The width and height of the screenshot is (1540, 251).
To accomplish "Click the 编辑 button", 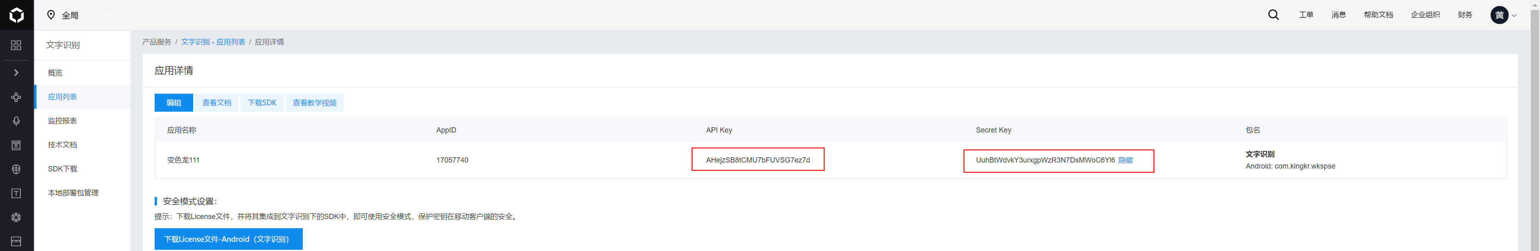I will point(173,102).
